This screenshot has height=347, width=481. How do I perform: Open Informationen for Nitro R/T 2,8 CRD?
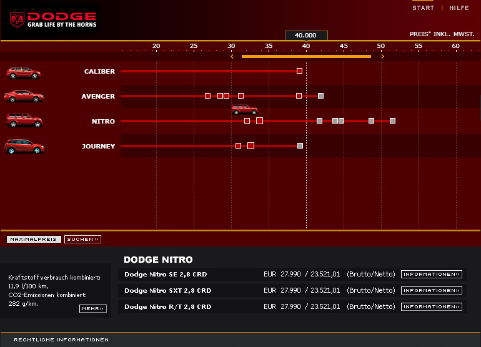pyautogui.click(x=431, y=306)
